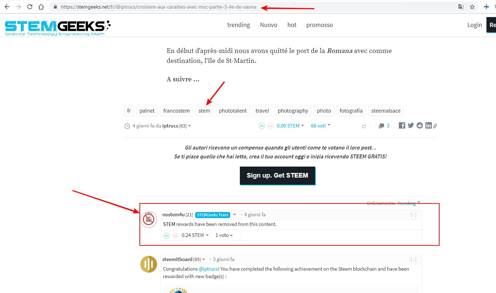Upvote the nostem4u comment
Screen dimensions: 496x293
pos(166,235)
